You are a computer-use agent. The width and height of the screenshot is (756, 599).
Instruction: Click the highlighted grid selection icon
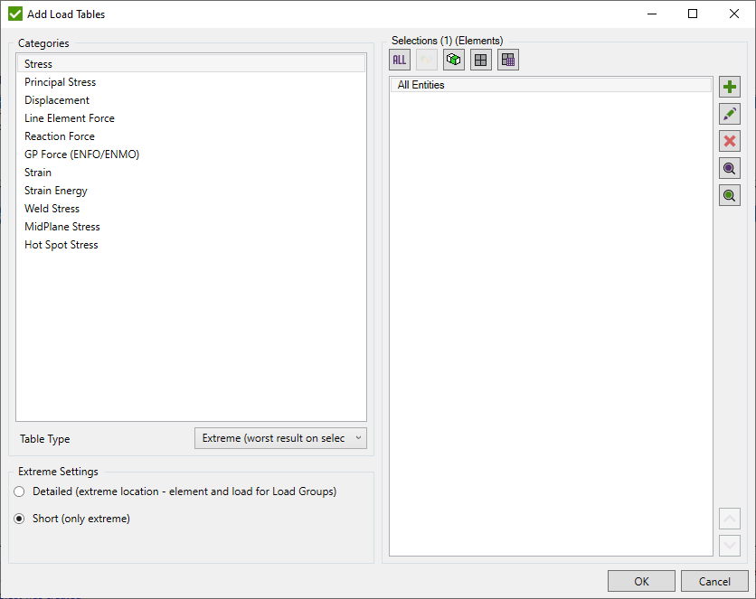tap(507, 59)
